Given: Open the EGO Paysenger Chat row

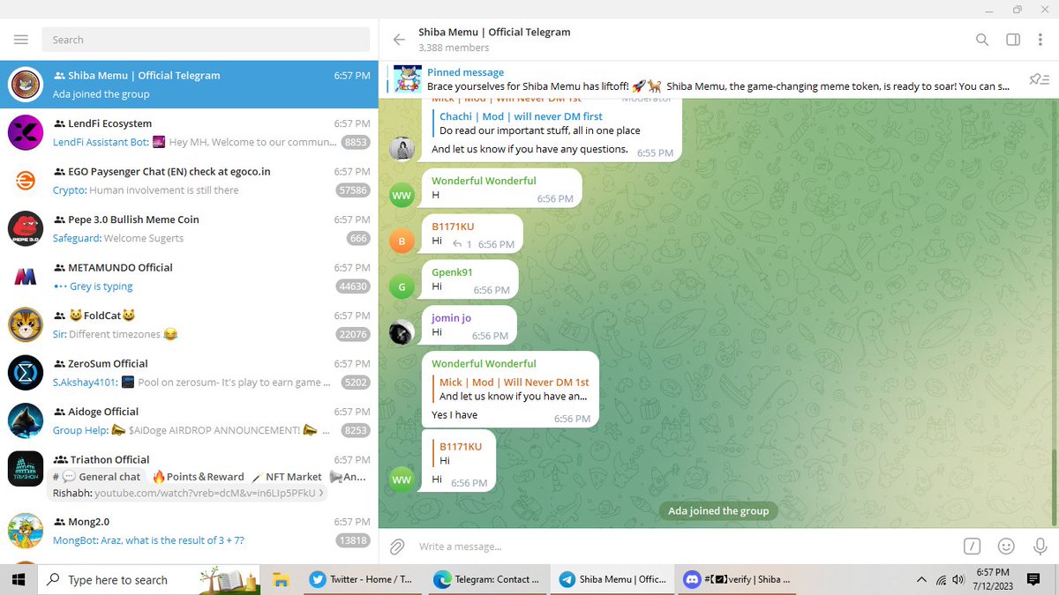Looking at the screenshot, I should click(189, 181).
